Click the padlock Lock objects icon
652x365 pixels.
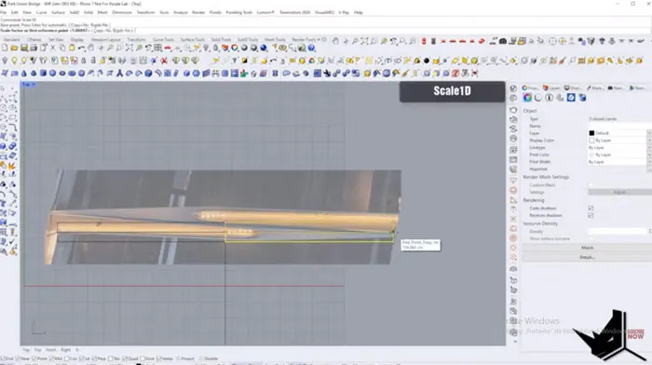(x=84, y=61)
